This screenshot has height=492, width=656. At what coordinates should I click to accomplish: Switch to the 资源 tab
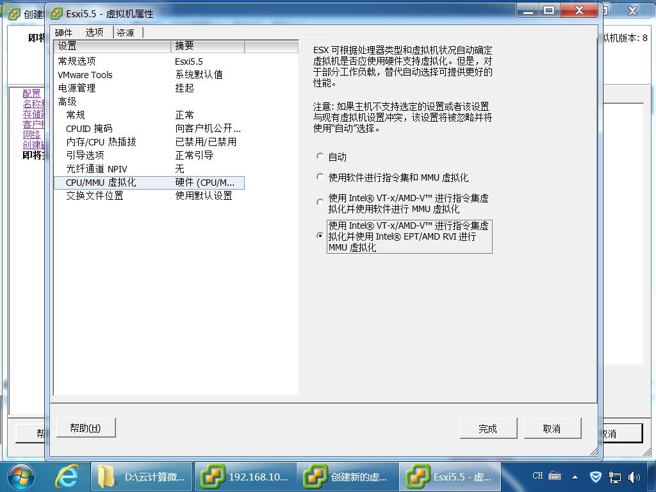[125, 33]
